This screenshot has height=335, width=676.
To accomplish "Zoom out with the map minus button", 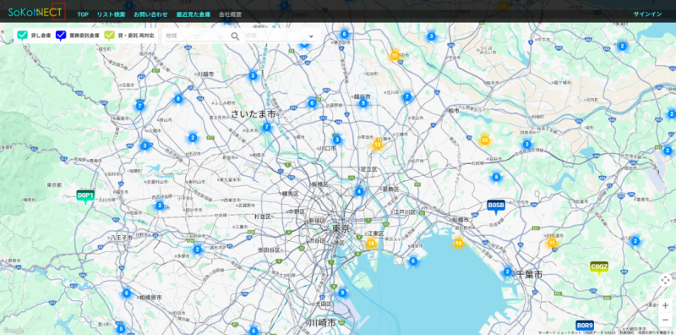I will point(665,320).
